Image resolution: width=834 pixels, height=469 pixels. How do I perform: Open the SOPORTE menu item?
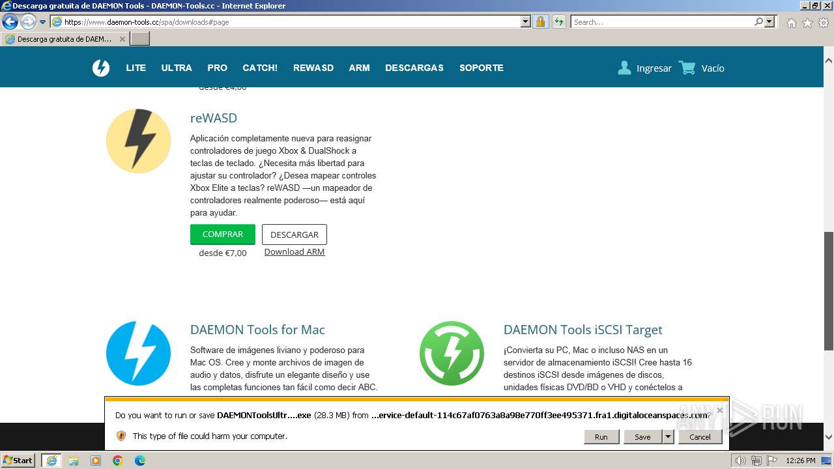tap(482, 68)
